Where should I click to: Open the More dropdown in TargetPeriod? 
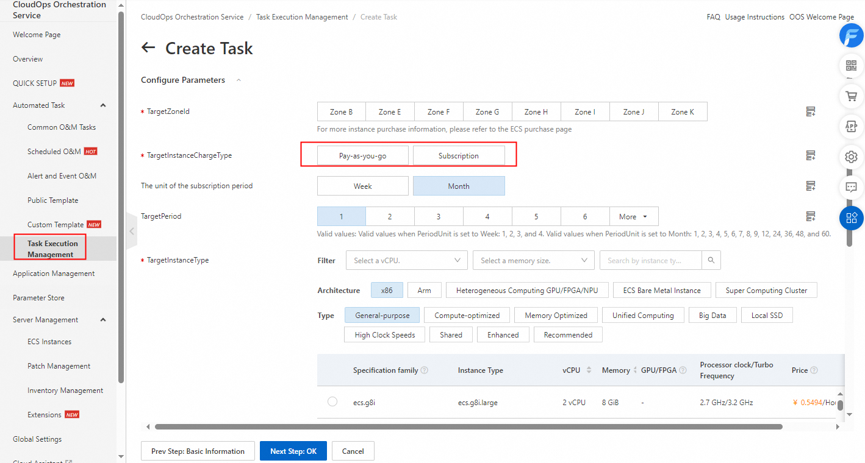634,216
